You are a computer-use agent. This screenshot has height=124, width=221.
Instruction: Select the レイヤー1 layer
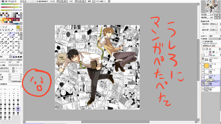[211, 89]
